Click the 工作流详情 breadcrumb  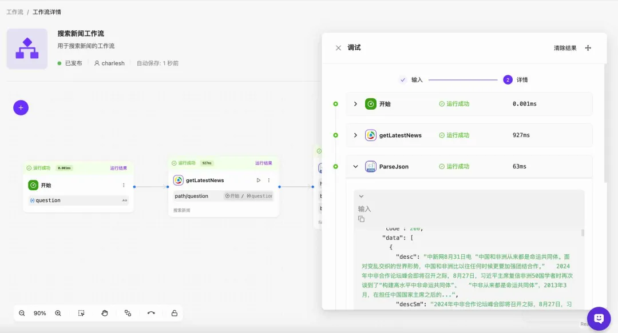(x=47, y=12)
